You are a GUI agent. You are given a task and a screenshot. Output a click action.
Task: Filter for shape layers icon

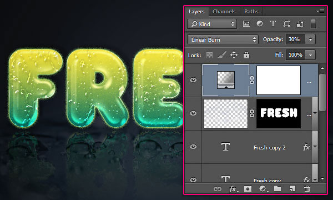tap(286, 23)
